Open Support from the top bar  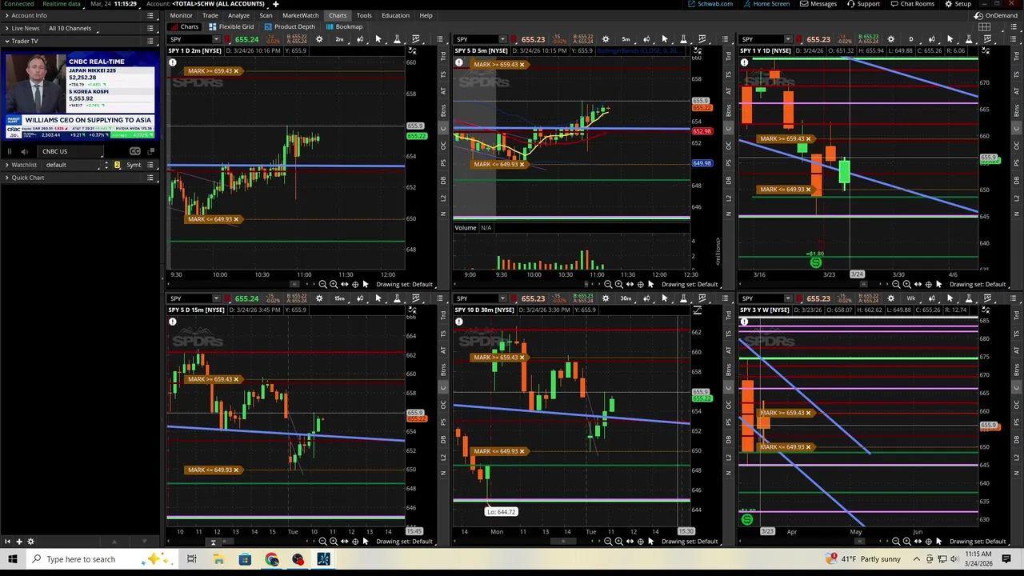pyautogui.click(x=863, y=4)
